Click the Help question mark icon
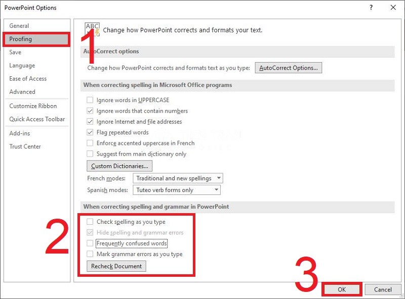This screenshot has width=405, height=299. pyautogui.click(x=371, y=8)
